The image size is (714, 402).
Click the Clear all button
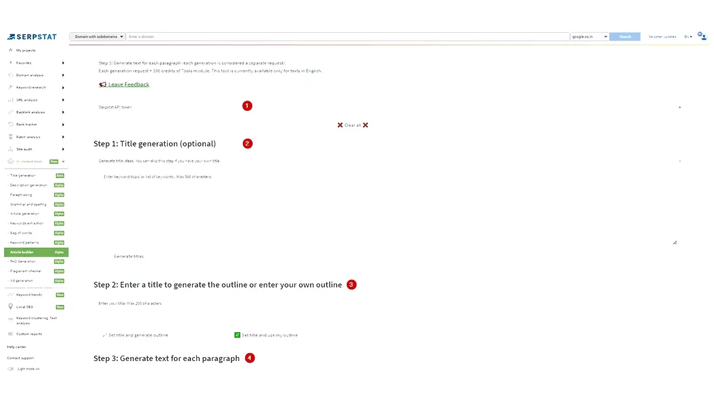[x=353, y=125]
